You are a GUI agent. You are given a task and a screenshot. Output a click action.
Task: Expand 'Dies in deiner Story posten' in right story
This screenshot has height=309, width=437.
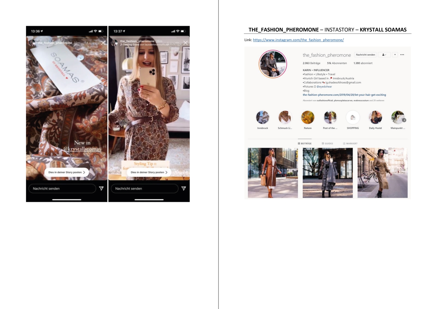pyautogui.click(x=149, y=172)
